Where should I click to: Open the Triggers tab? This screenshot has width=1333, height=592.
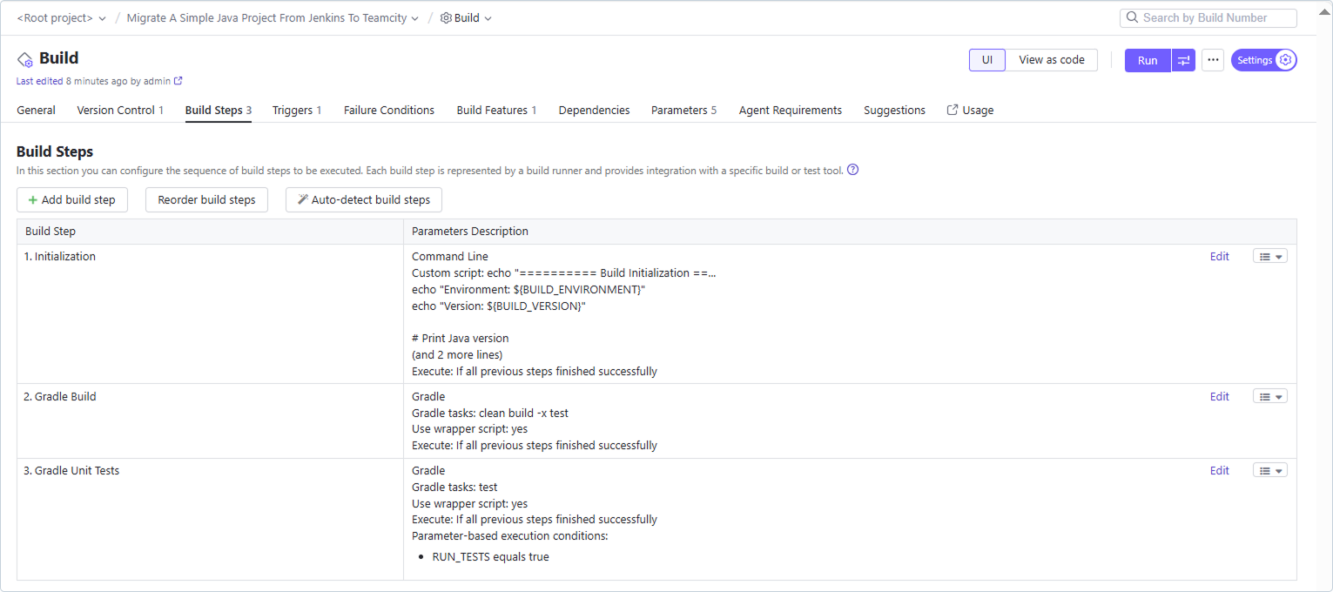(x=296, y=111)
